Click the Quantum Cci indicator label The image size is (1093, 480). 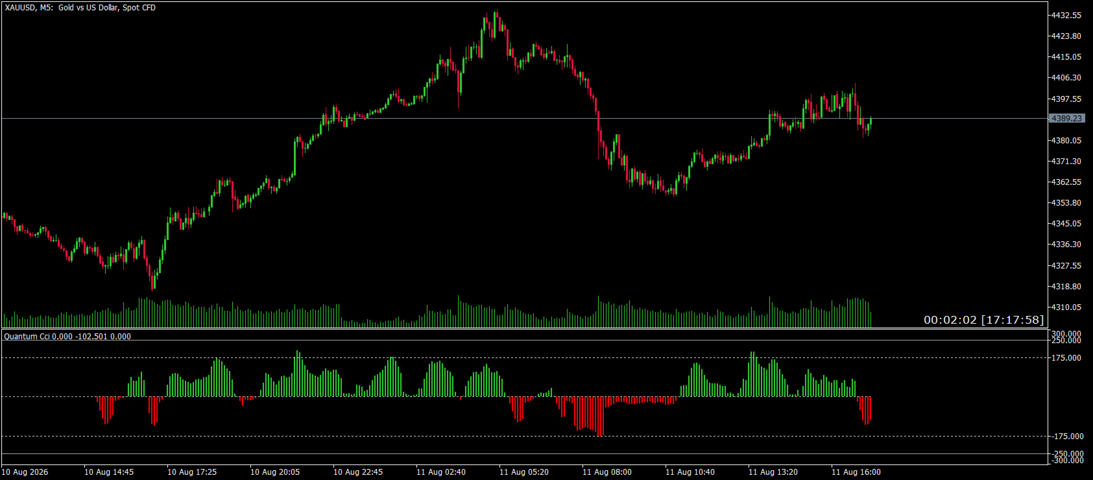coord(67,337)
